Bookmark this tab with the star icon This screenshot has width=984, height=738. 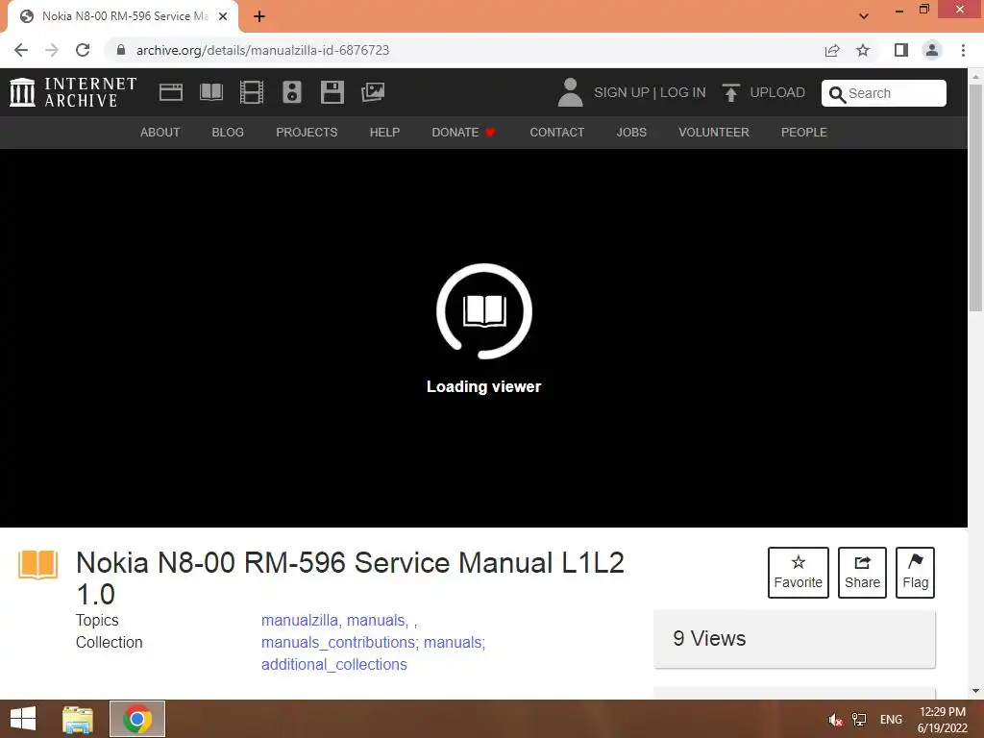(x=863, y=50)
